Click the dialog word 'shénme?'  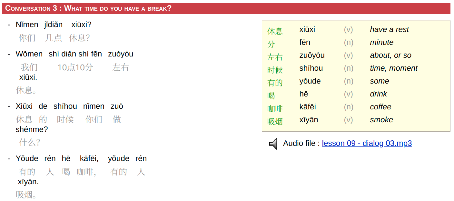[x=32, y=129]
